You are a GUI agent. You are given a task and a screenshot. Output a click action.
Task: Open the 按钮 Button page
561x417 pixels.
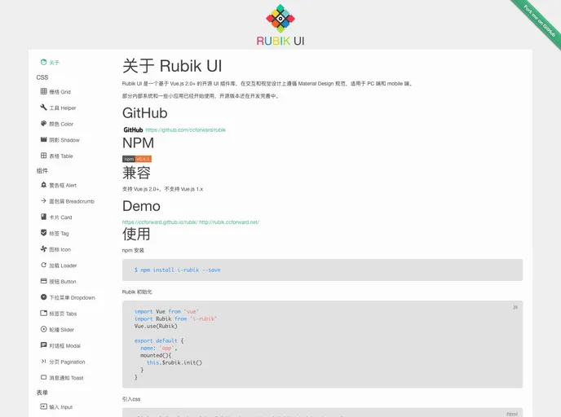(x=63, y=282)
